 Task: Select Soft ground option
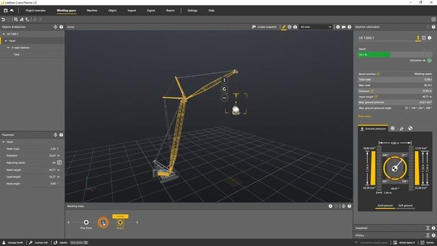[406, 206]
